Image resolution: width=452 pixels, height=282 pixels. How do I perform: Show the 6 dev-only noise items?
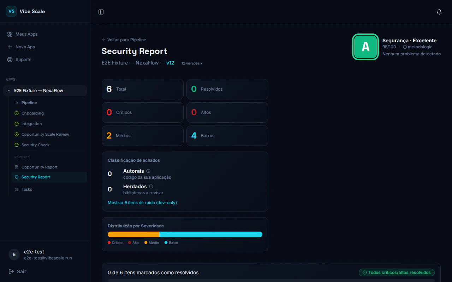(x=142, y=202)
